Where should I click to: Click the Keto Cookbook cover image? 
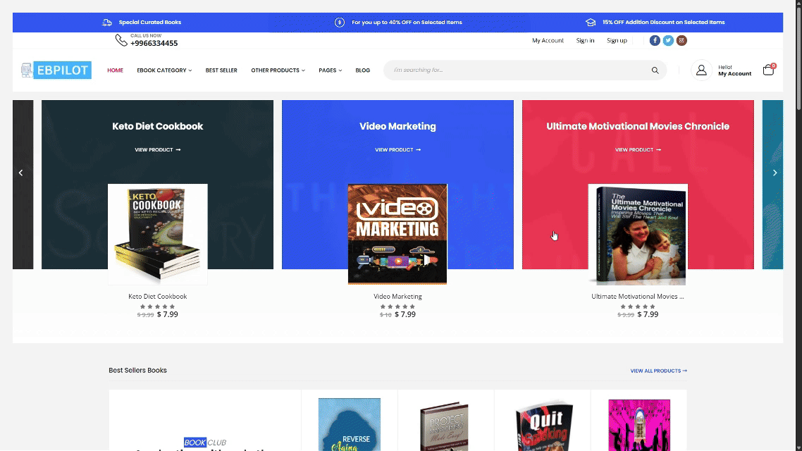pyautogui.click(x=158, y=234)
